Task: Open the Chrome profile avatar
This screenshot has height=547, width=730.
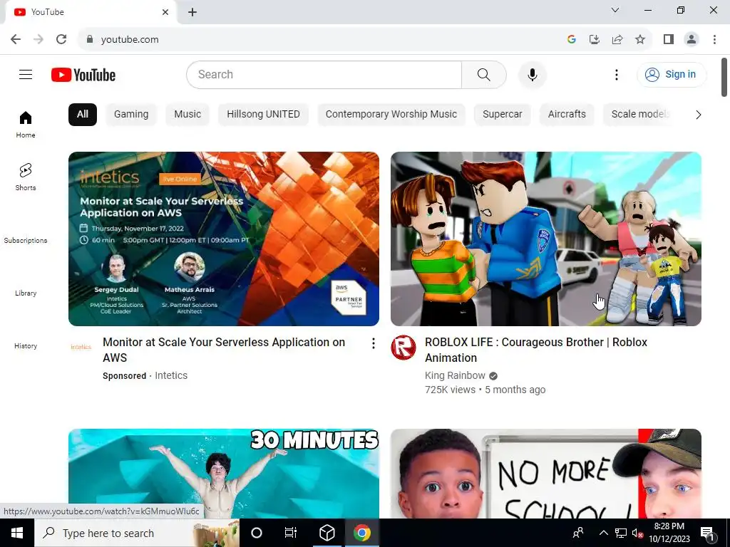Action: tap(692, 39)
